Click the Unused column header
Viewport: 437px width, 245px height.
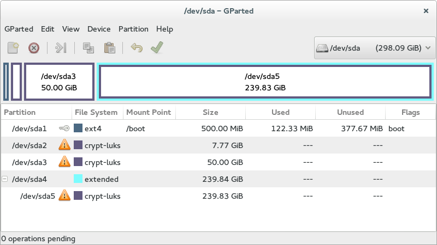(x=350, y=112)
